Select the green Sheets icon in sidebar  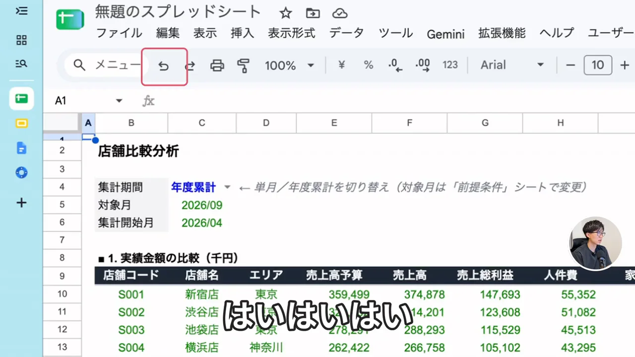(21, 99)
